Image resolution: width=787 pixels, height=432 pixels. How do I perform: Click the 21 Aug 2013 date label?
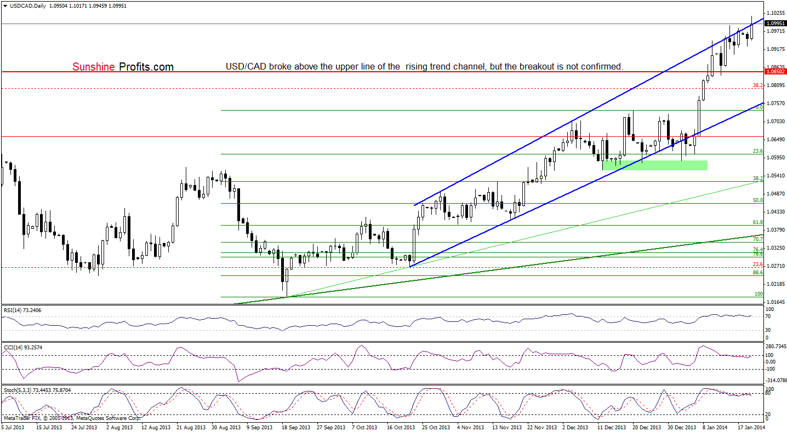tap(192, 427)
